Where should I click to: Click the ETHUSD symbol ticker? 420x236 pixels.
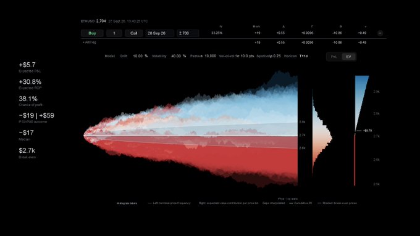(88, 21)
